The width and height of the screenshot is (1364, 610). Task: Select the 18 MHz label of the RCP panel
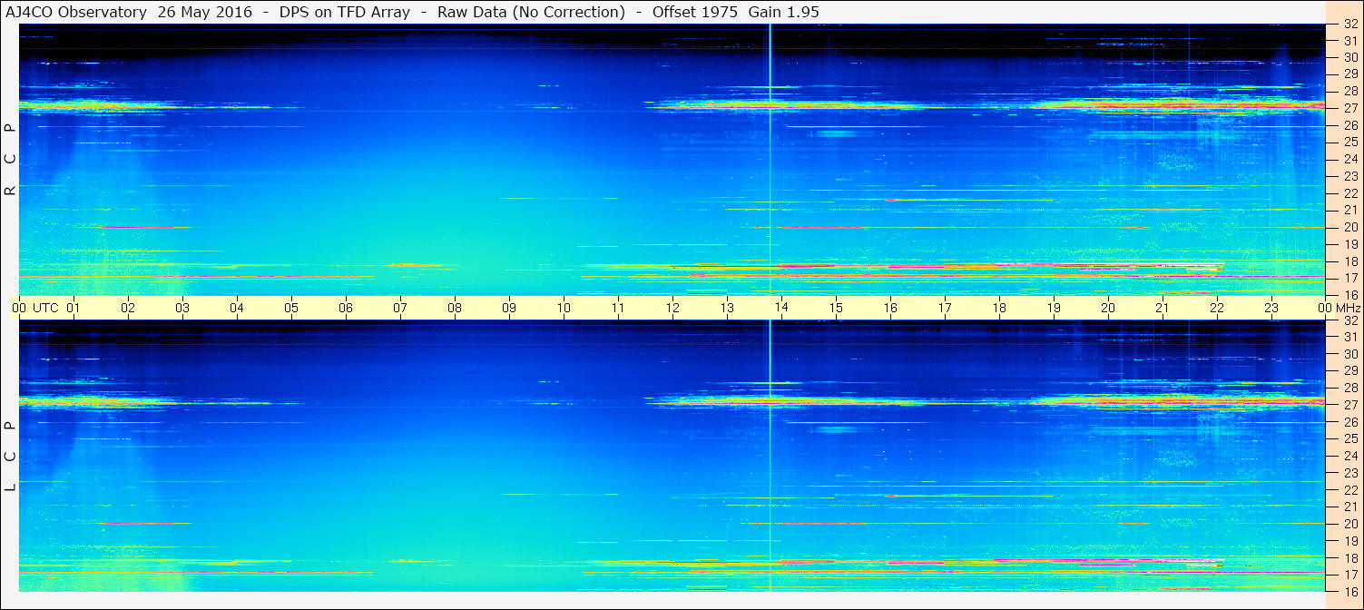1350,261
